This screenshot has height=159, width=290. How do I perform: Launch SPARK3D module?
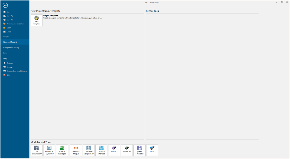pyautogui.click(x=127, y=150)
